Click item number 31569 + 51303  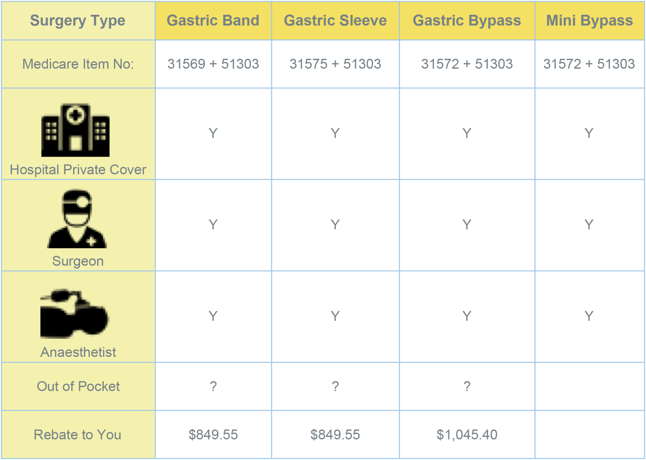(x=213, y=64)
